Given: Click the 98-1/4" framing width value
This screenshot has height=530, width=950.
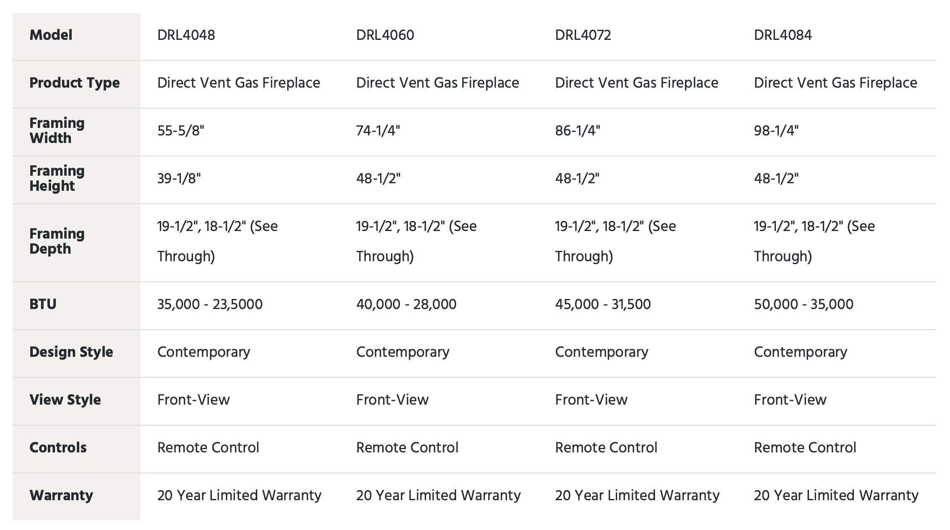Looking at the screenshot, I should coord(776,131).
